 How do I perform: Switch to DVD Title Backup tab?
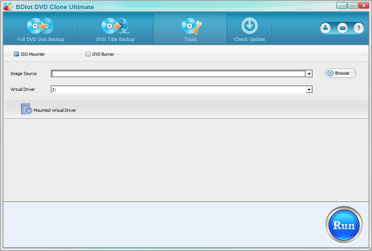115,29
